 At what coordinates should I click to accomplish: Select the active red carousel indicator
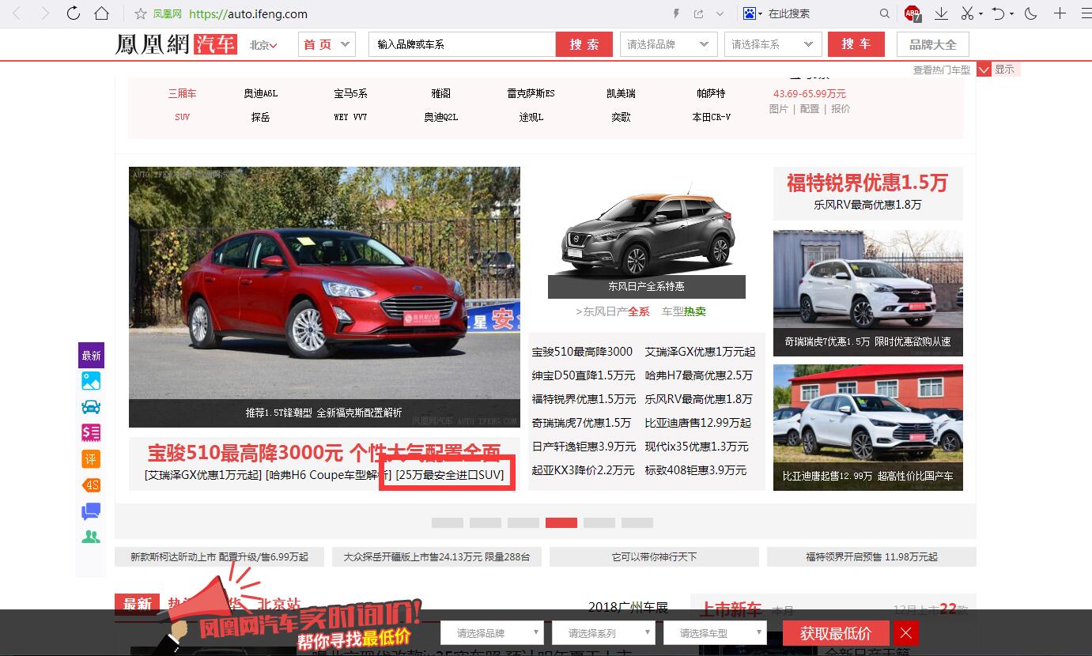[561, 522]
